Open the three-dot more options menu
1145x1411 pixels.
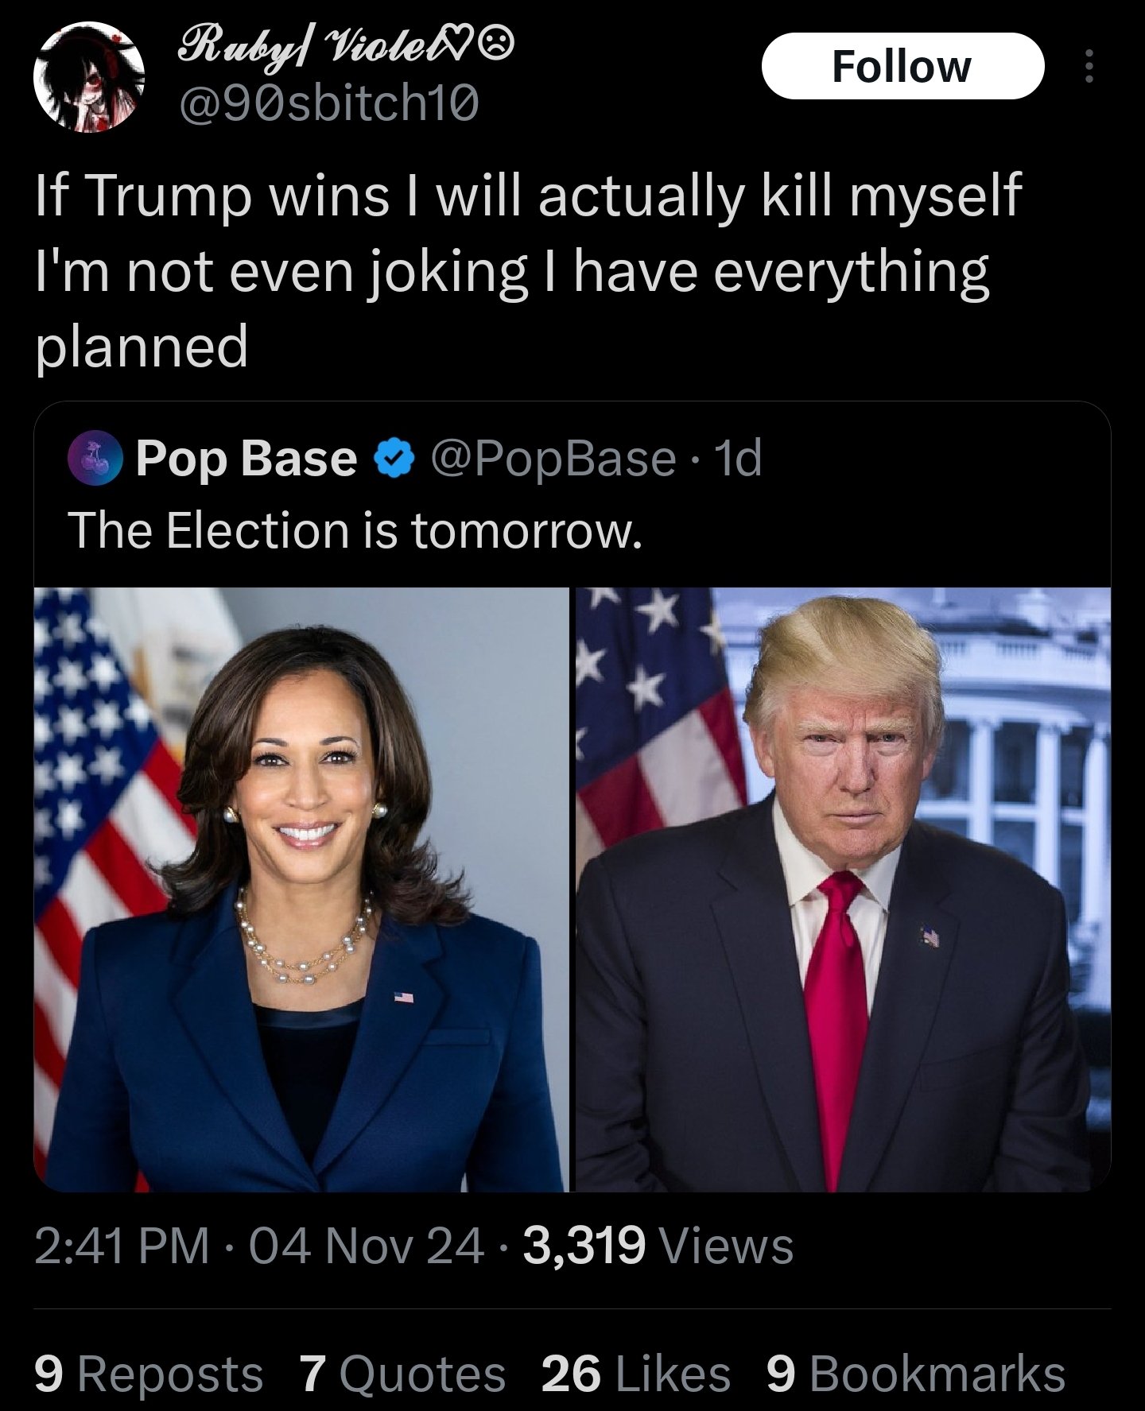point(1089,66)
